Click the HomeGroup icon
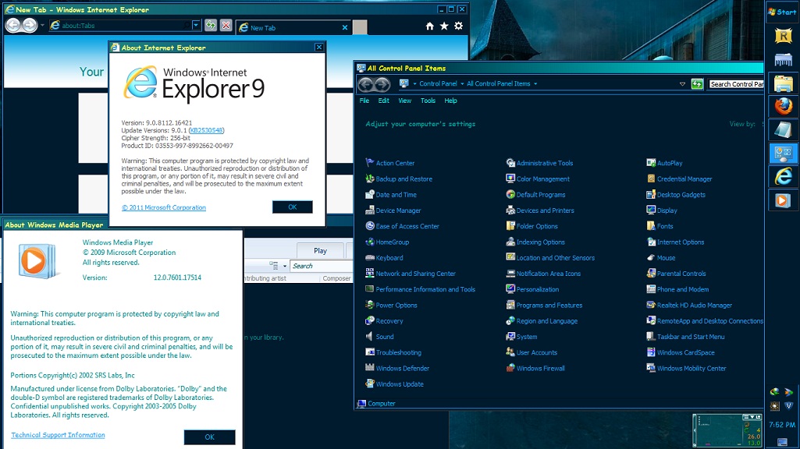 pyautogui.click(x=370, y=242)
